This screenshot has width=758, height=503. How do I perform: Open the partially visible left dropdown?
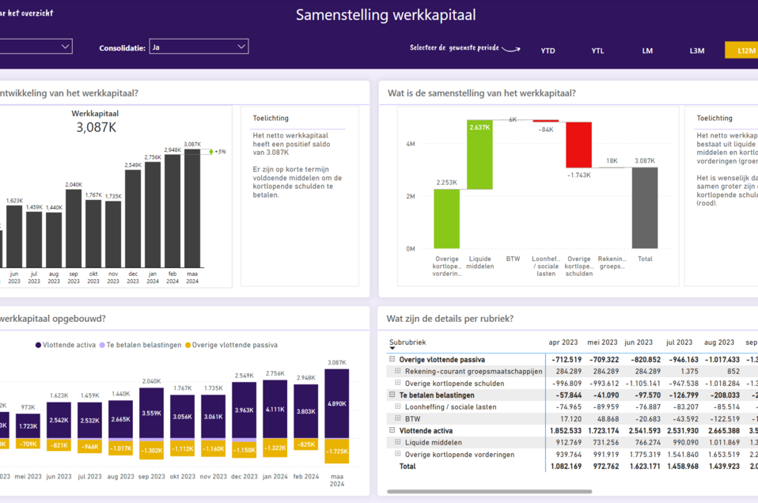click(x=36, y=47)
